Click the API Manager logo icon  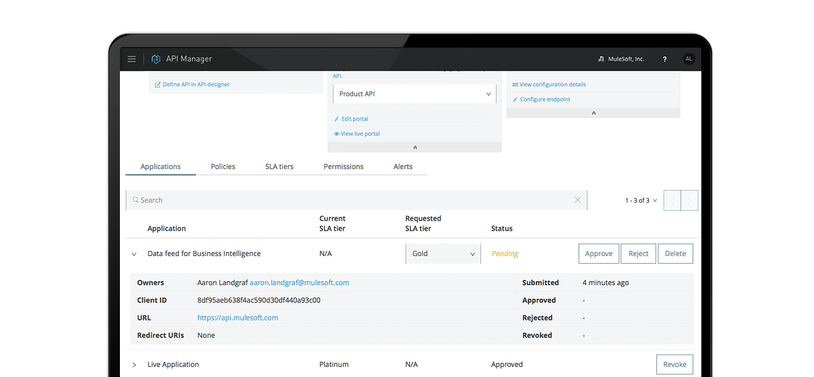click(x=156, y=59)
